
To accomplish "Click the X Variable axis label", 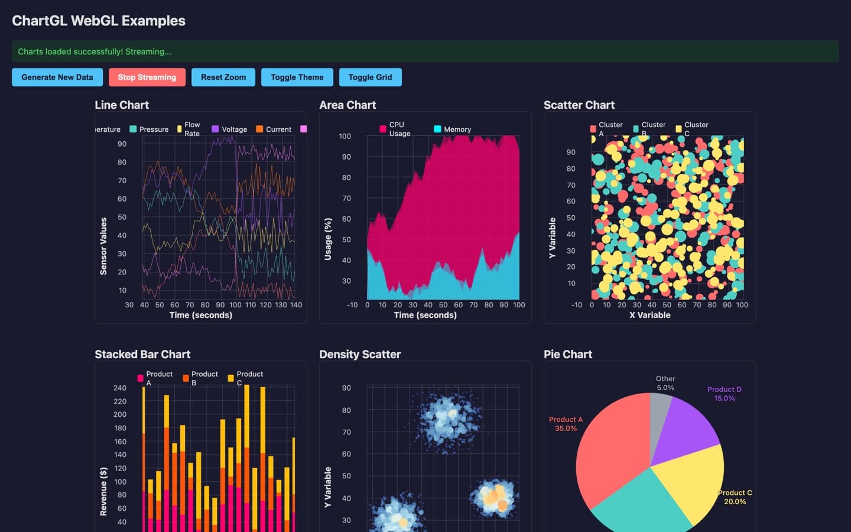I will coord(649,315).
